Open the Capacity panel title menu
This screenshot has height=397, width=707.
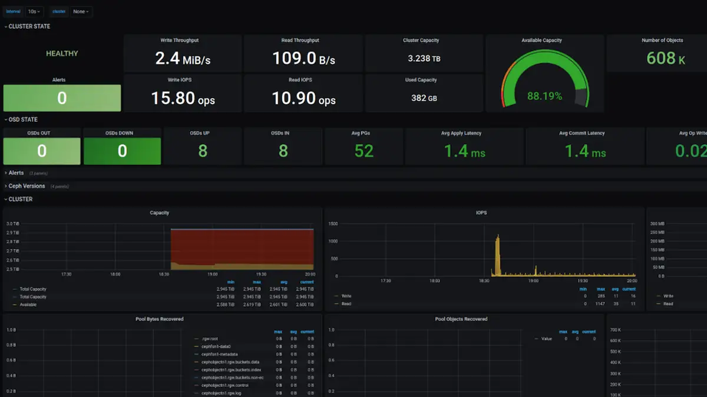coord(159,212)
